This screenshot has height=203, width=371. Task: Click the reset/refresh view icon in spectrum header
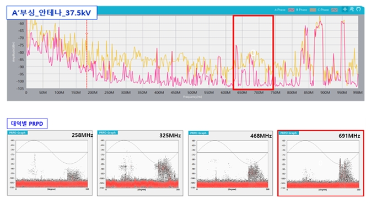(x=358, y=9)
